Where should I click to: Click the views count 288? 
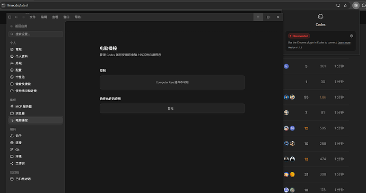pos(323,144)
